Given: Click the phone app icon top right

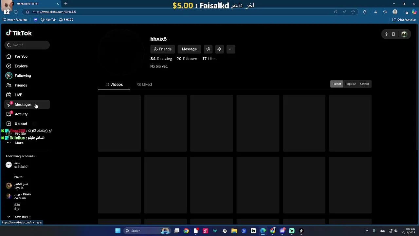Looking at the screenshot, I should pos(393,34).
